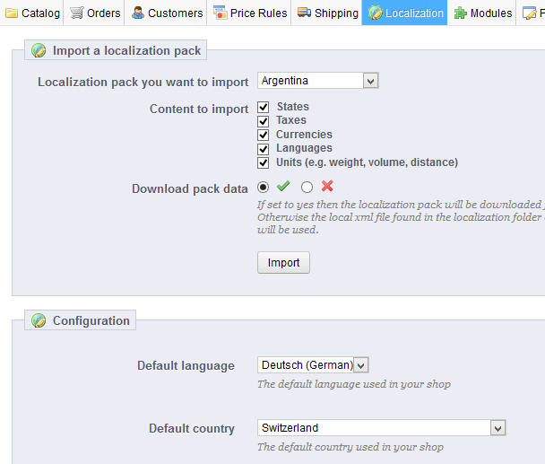Image resolution: width=545 pixels, height=464 pixels.
Task: Click the Modules puzzle piece icon
Action: [461, 13]
